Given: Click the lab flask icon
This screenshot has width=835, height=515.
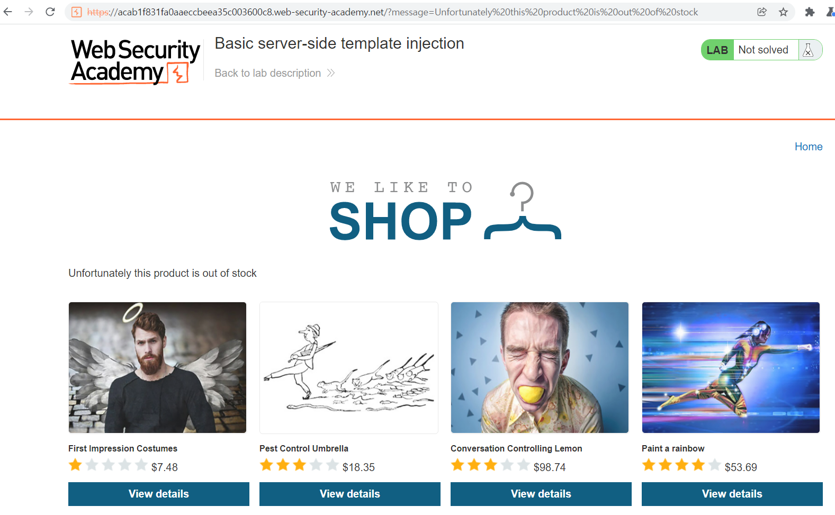Looking at the screenshot, I should click(x=808, y=50).
